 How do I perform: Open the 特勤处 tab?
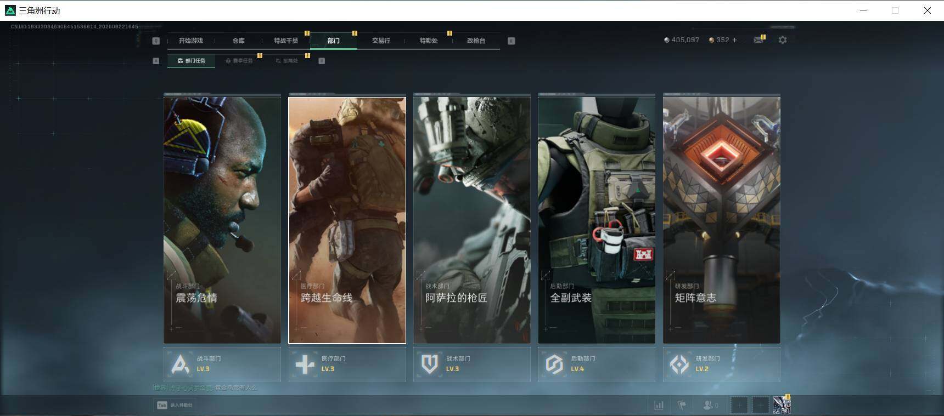[429, 41]
